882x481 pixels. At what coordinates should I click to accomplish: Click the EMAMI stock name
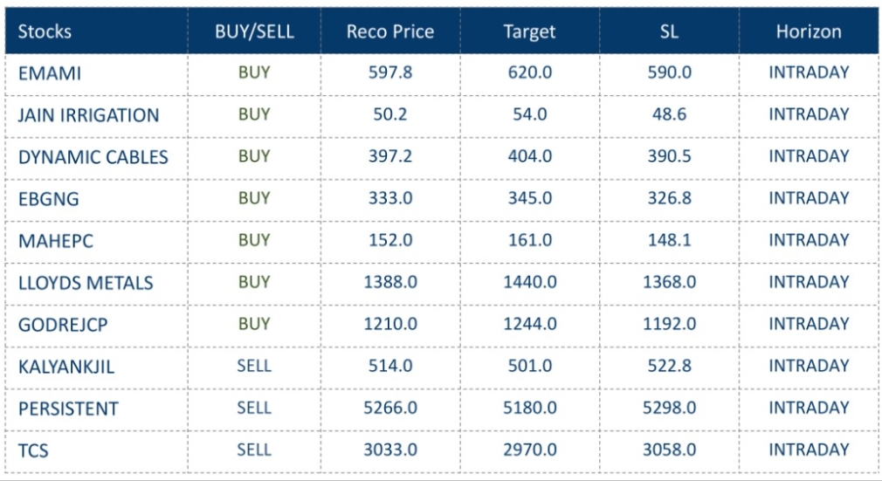point(49,73)
